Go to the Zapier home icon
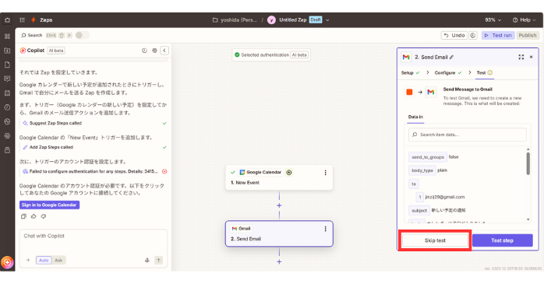544x284 pixels. (7, 20)
